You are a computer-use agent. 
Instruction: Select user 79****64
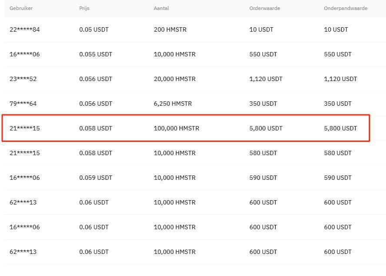[23, 104]
